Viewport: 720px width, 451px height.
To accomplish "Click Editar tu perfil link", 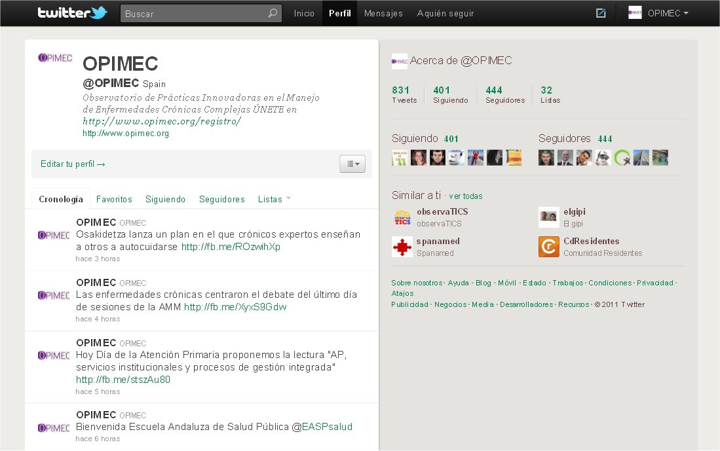I will coord(73,164).
